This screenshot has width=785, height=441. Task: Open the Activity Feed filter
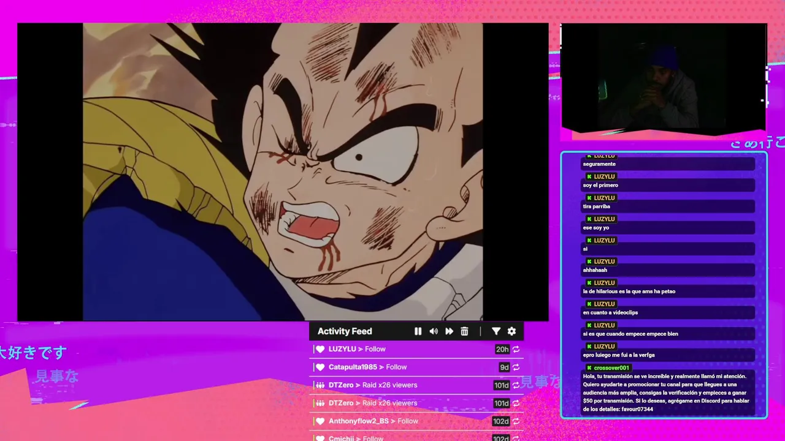(x=496, y=331)
